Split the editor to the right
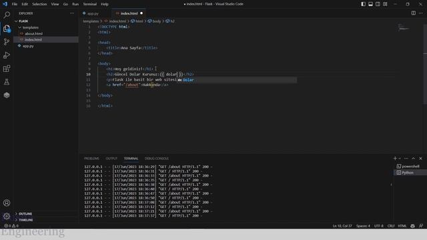427x240 pixels. click(414, 13)
